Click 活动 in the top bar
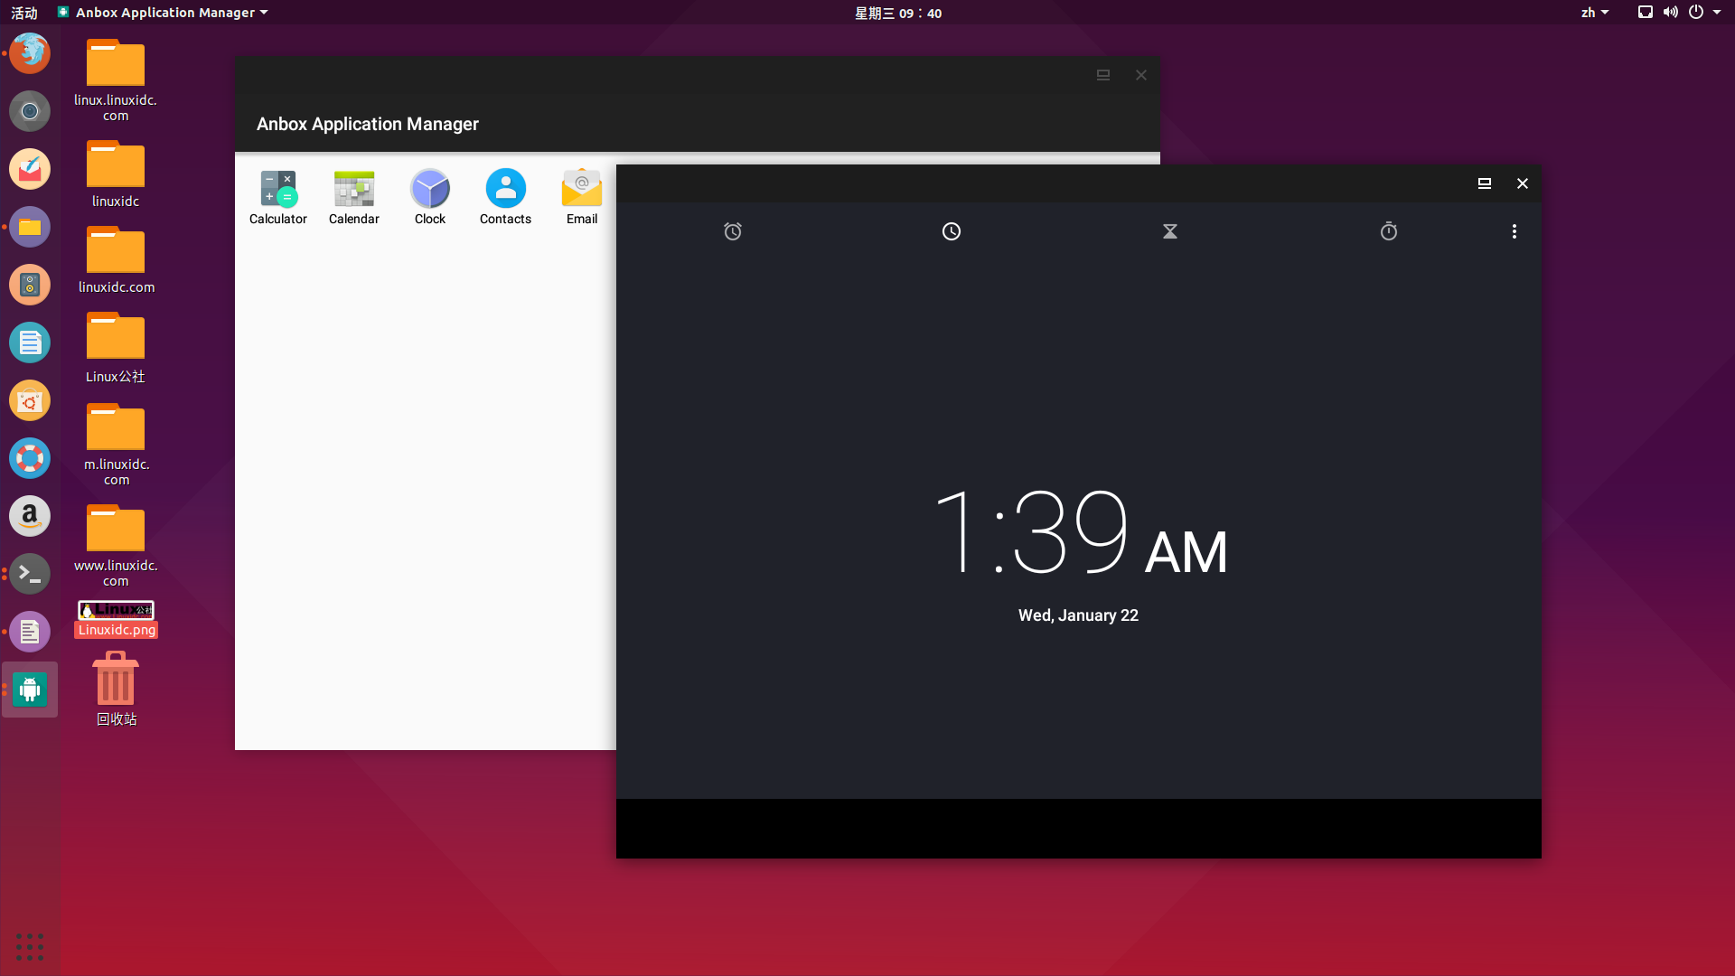The image size is (1735, 976). pos(23,12)
